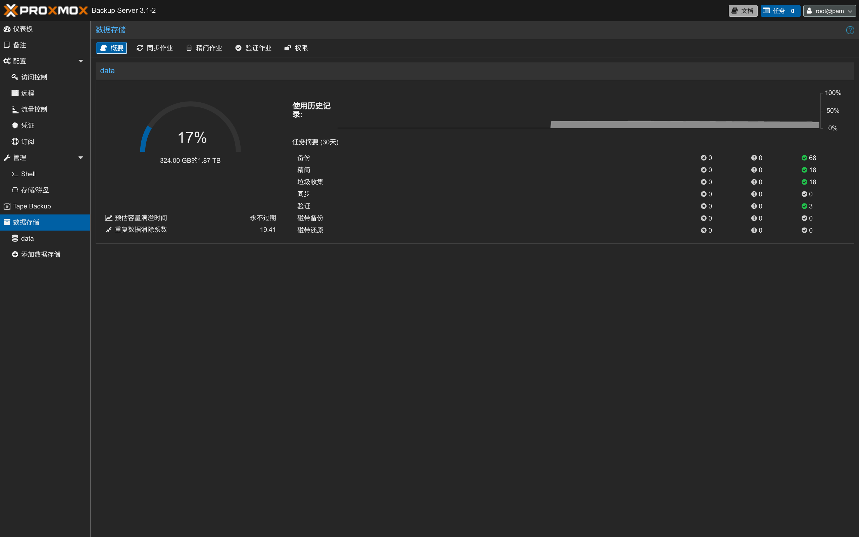
Task: Open the help icon for 数据存储
Action: point(850,30)
